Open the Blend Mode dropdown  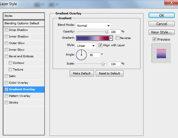coord(93,25)
